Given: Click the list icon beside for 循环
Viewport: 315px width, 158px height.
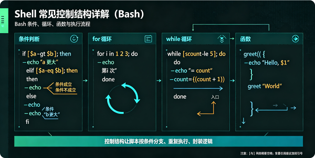Looking at the screenshot, I should (x=148, y=39).
